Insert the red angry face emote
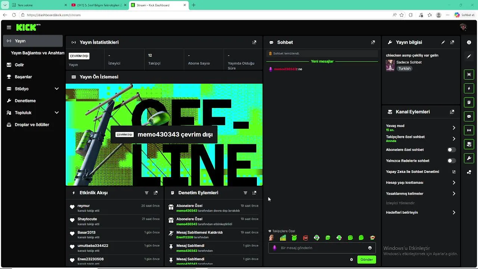Image resolution: width=478 pixels, height=269 pixels. click(x=305, y=238)
